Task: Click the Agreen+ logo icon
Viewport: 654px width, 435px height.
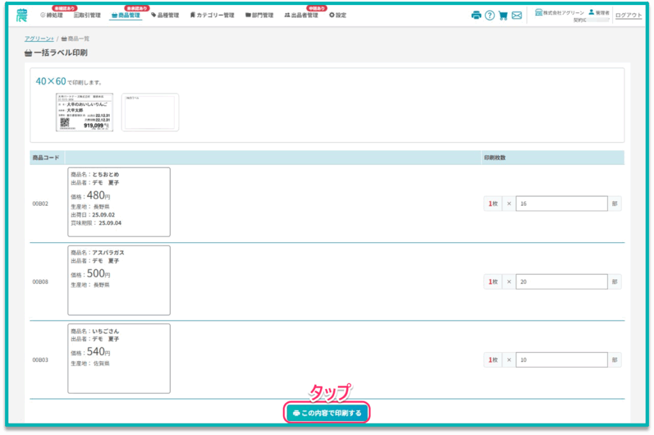Action: point(22,15)
